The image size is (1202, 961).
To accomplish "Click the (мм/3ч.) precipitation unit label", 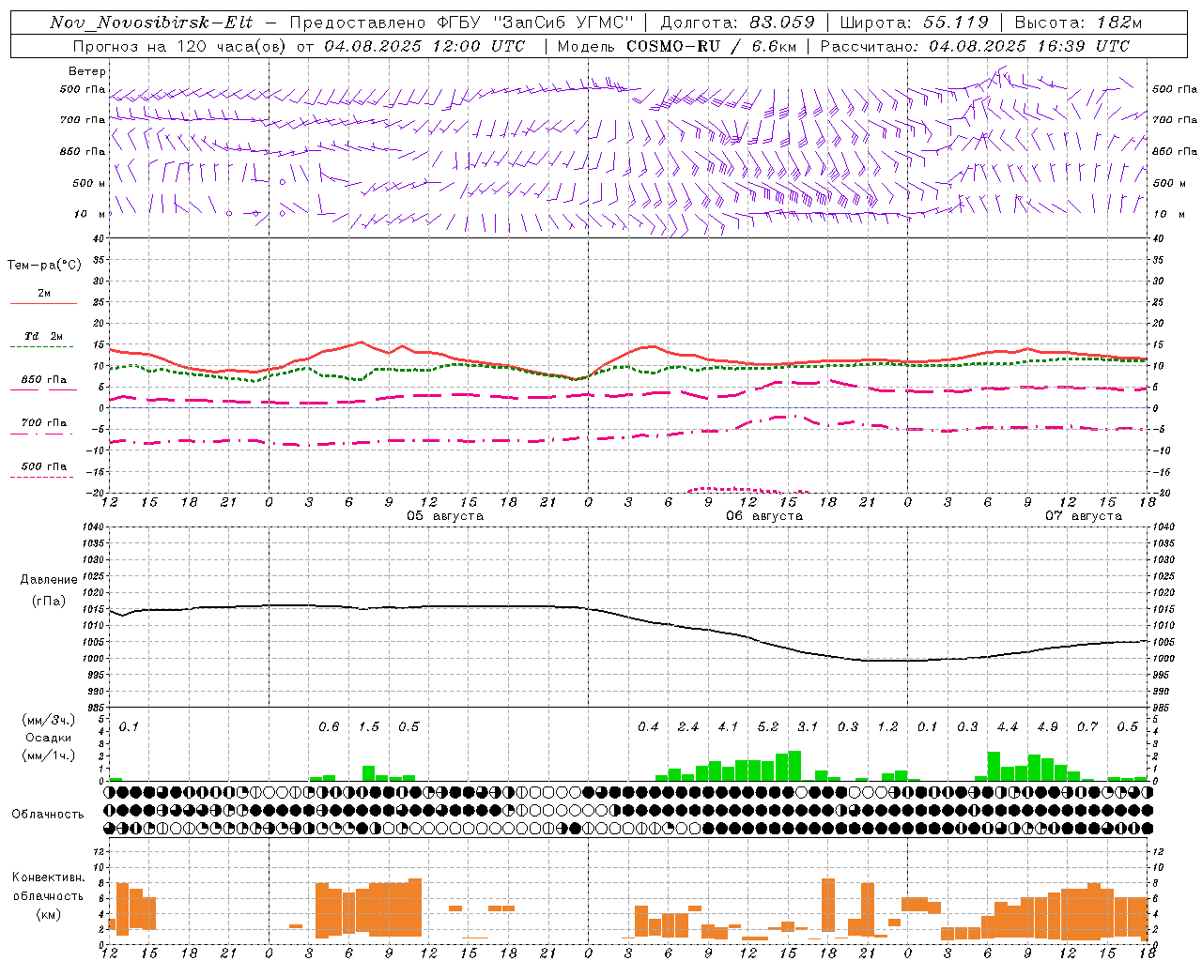I will tap(49, 720).
